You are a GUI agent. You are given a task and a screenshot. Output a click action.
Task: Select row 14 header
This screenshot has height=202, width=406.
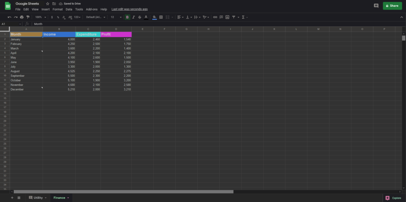pos(5,94)
